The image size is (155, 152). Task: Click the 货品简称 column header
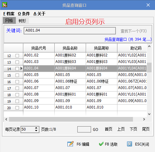click(102, 48)
